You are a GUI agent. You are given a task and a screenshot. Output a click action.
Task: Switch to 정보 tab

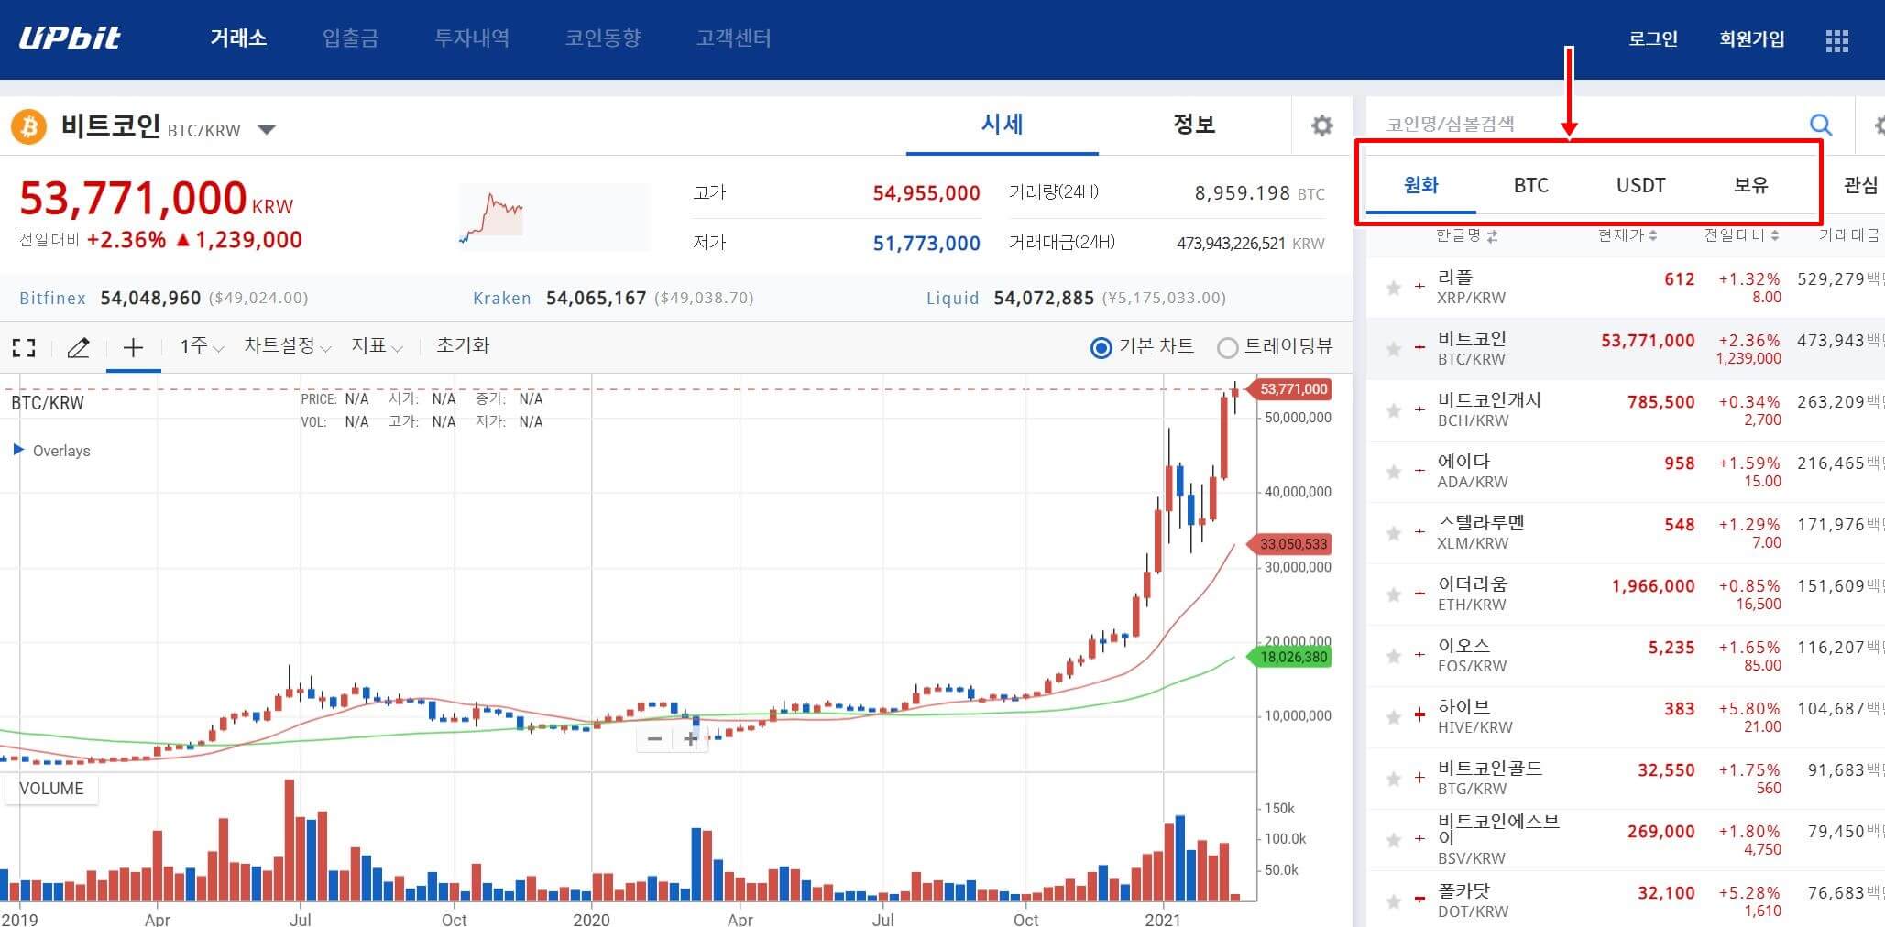point(1194,125)
